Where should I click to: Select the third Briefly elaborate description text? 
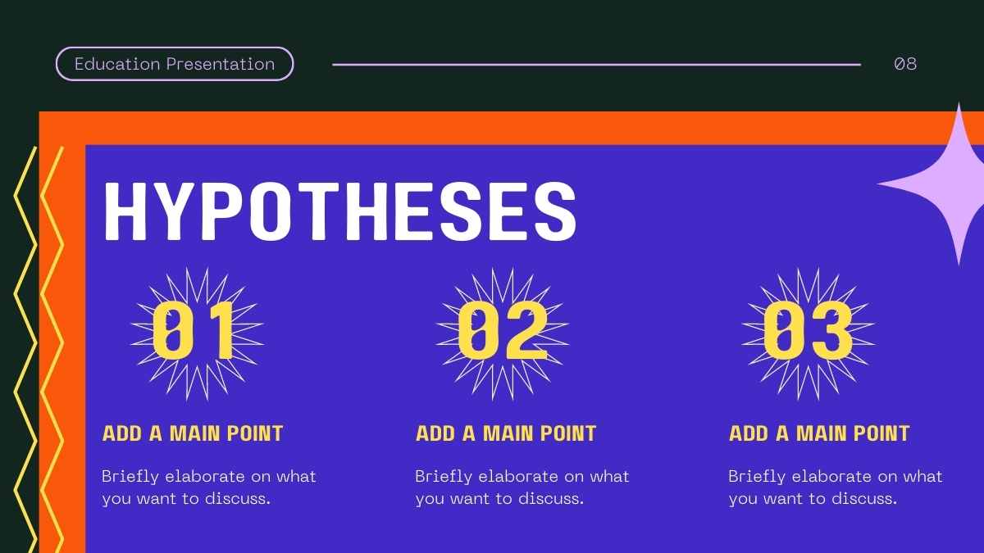click(836, 487)
